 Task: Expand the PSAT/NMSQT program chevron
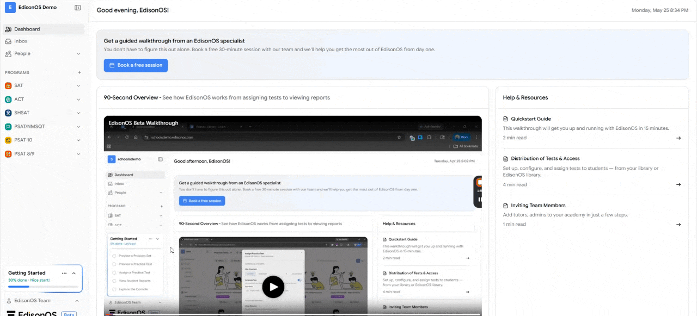[78, 127]
